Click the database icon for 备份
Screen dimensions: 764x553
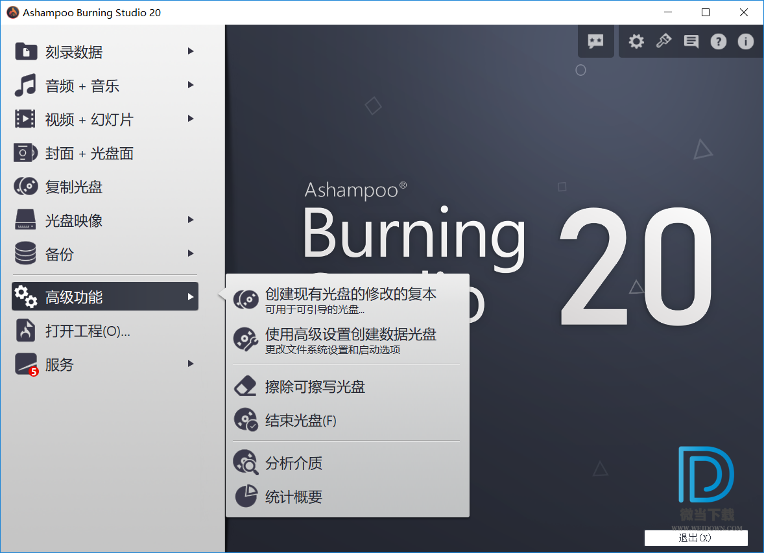coord(25,253)
